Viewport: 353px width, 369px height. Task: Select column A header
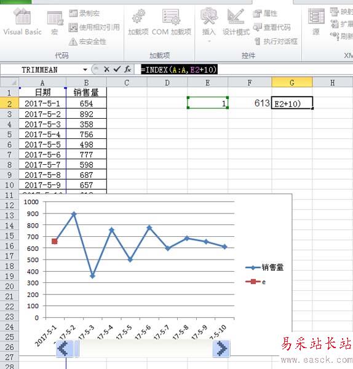(x=42, y=82)
